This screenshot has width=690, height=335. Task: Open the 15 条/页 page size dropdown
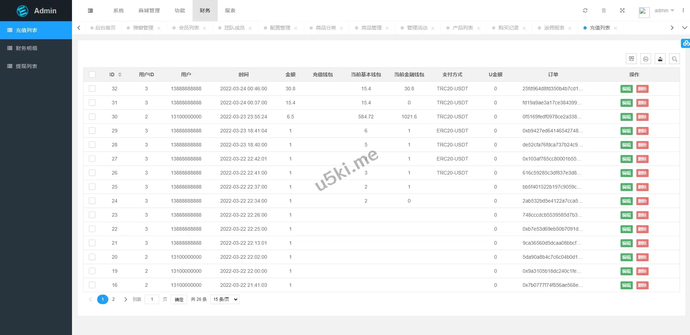pos(225,299)
